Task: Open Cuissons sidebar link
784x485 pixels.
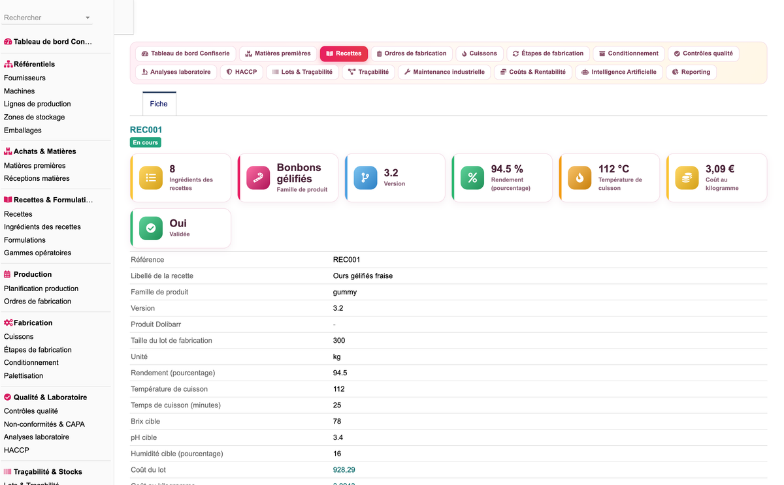Action: click(x=19, y=337)
